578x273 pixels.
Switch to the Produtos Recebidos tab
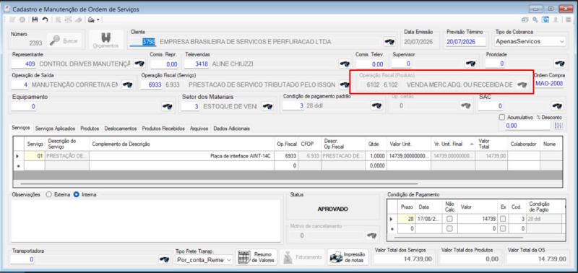[x=163, y=129]
